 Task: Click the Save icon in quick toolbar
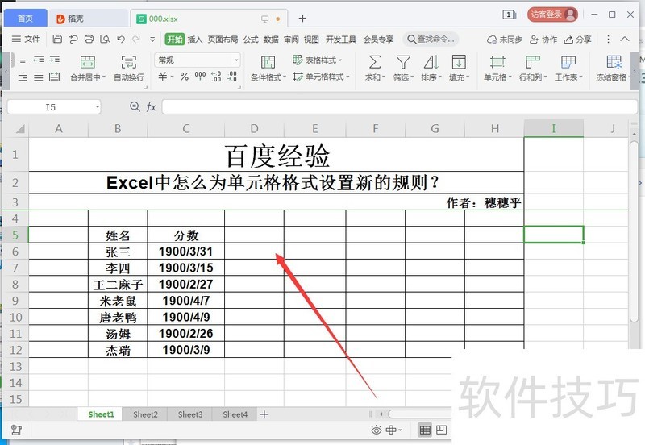point(57,39)
